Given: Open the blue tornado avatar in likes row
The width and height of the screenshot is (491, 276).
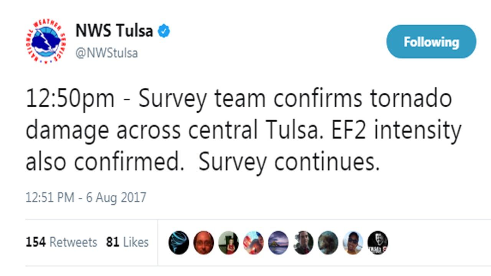Looking at the screenshot, I should coord(178,242).
